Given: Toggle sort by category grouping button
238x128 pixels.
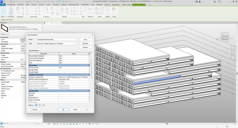Looking at the screenshot, I should pyautogui.click(x=36, y=105).
